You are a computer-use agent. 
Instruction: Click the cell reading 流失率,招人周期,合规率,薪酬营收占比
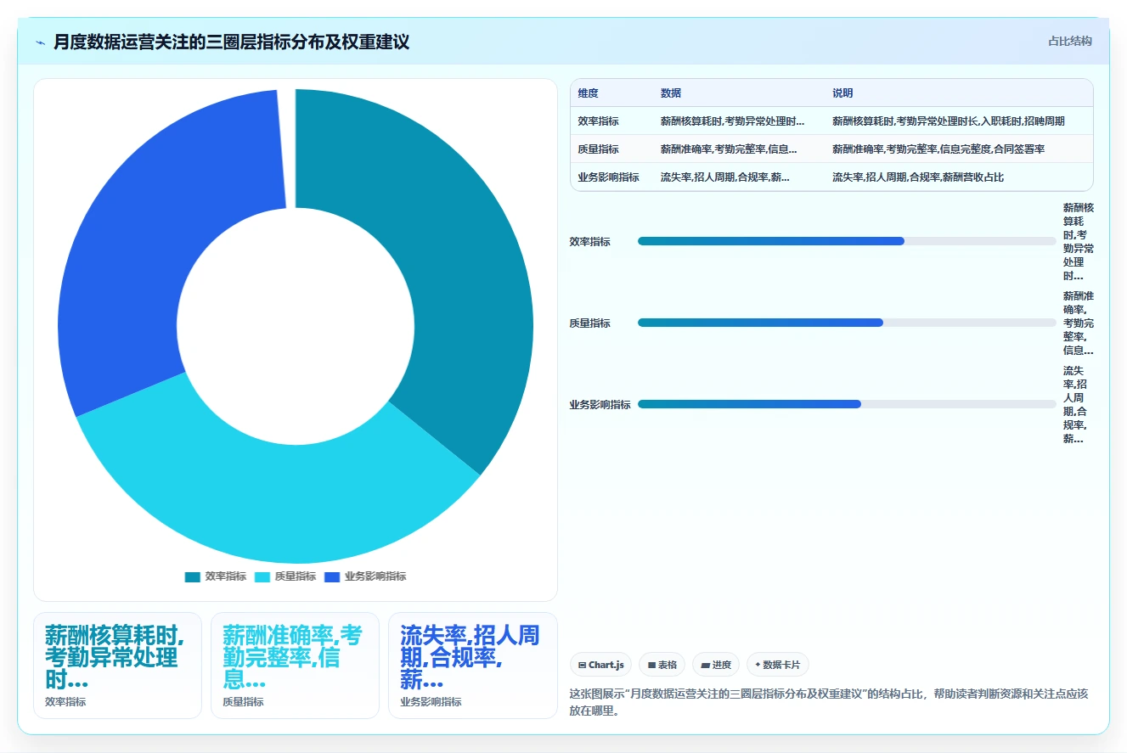tap(958, 177)
